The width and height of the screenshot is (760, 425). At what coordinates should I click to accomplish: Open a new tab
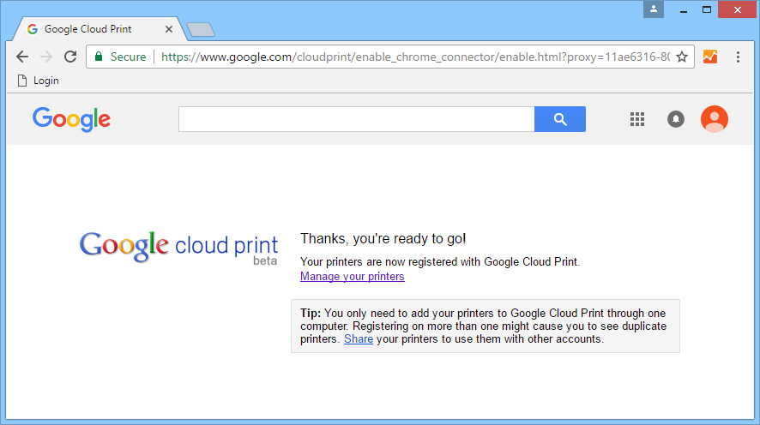coord(201,30)
